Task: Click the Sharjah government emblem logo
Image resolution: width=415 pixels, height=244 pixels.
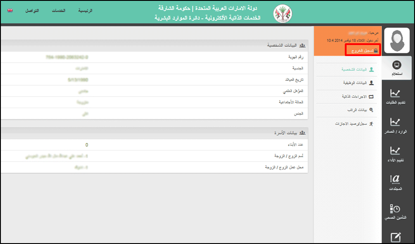Action: click(283, 14)
